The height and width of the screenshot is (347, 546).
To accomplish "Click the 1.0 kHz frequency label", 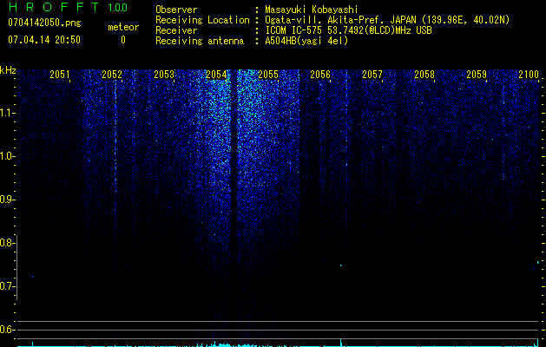I will point(7,156).
